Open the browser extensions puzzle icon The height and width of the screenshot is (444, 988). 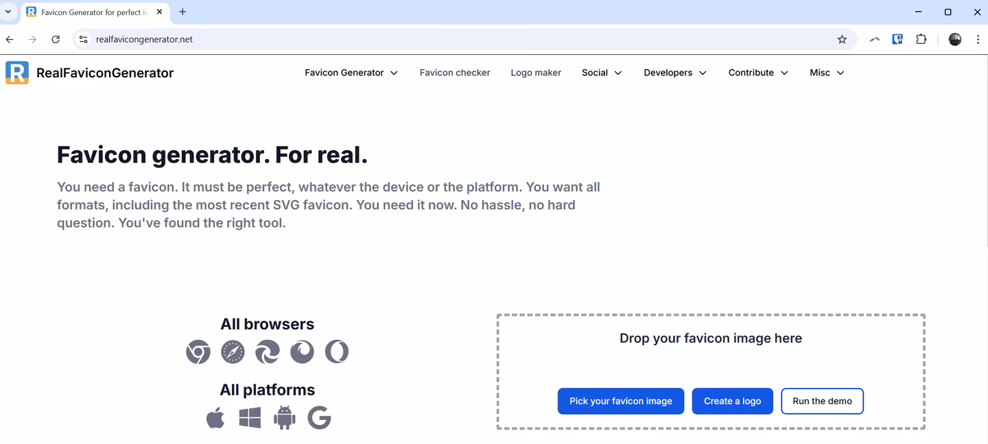pyautogui.click(x=921, y=39)
